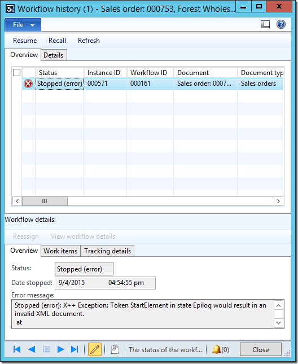Click Recall workflow action
The height and width of the screenshot is (364, 298).
pos(57,41)
